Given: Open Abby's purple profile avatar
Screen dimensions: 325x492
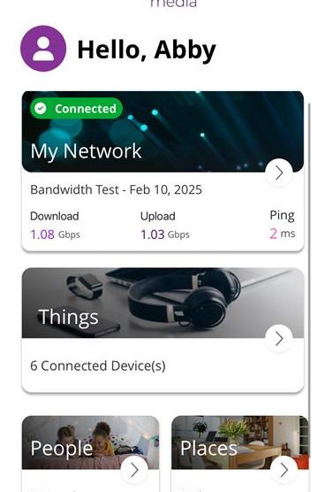Looking at the screenshot, I should pos(43,49).
